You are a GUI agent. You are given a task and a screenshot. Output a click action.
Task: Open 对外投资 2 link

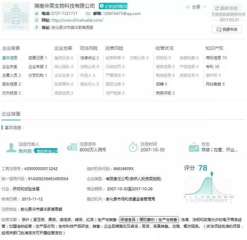[x=12, y=93]
